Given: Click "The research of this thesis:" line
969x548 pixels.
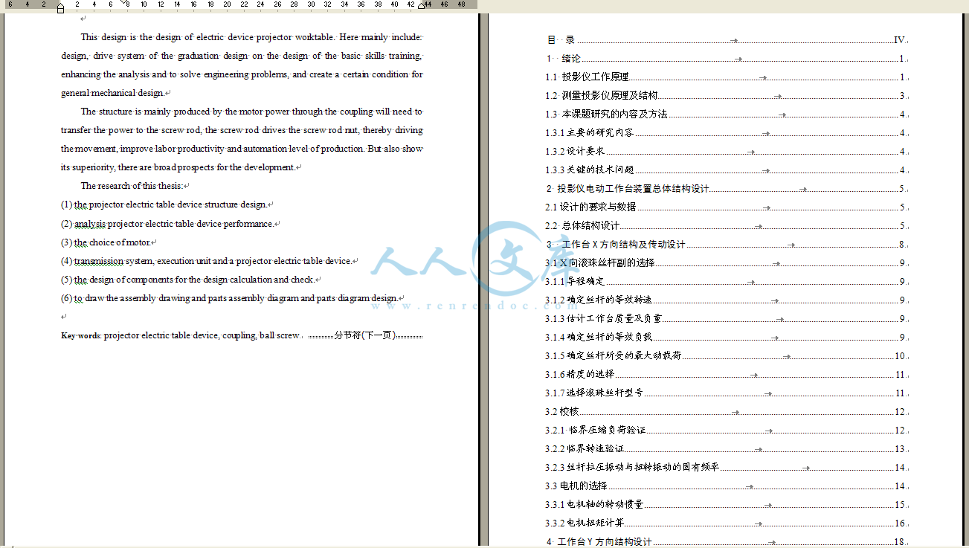Looking at the screenshot, I should point(135,186).
